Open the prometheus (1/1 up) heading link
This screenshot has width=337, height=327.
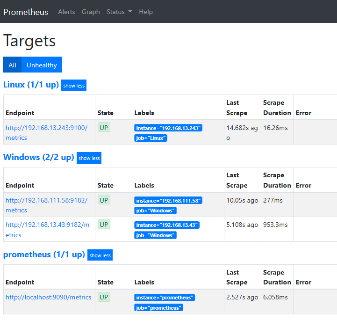tap(44, 254)
